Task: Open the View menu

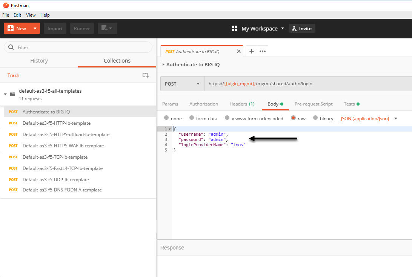Action: tap(31, 15)
